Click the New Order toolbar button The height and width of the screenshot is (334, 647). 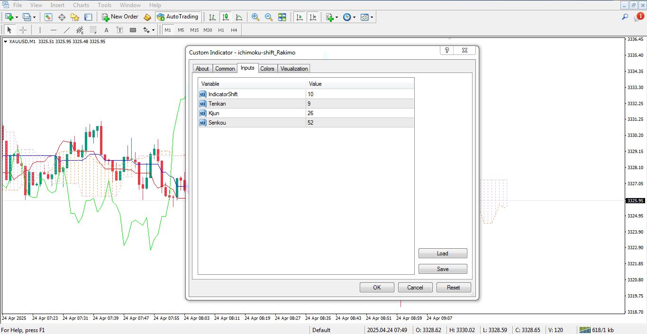120,17
